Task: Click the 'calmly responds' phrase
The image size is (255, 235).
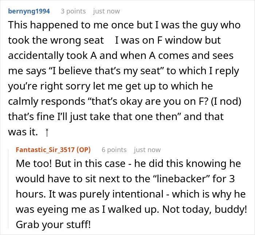Action: click(x=47, y=101)
